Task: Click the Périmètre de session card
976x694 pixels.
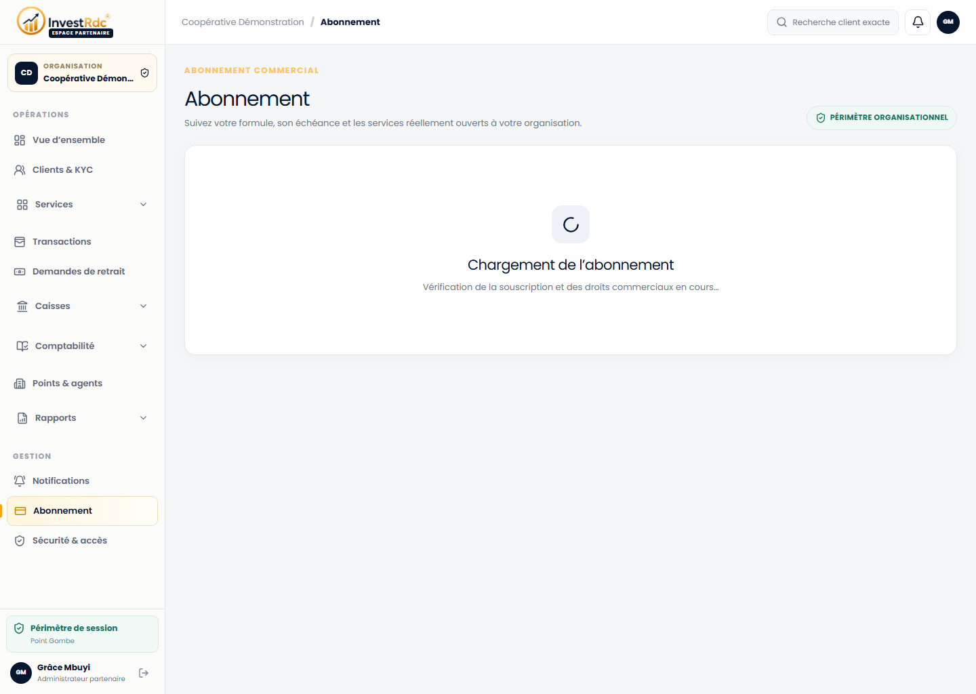Action: pos(82,634)
